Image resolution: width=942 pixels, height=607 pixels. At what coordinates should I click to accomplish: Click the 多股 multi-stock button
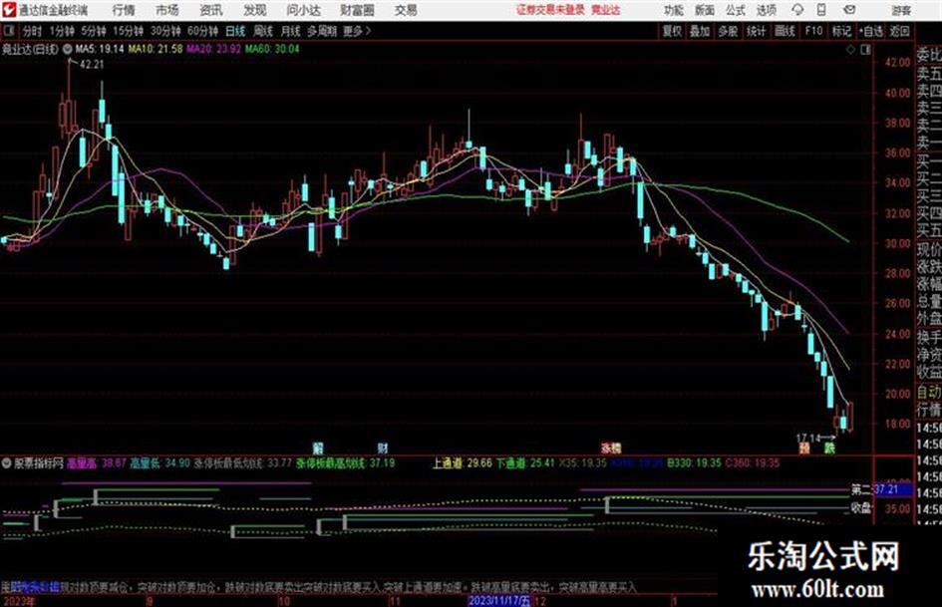click(x=728, y=31)
